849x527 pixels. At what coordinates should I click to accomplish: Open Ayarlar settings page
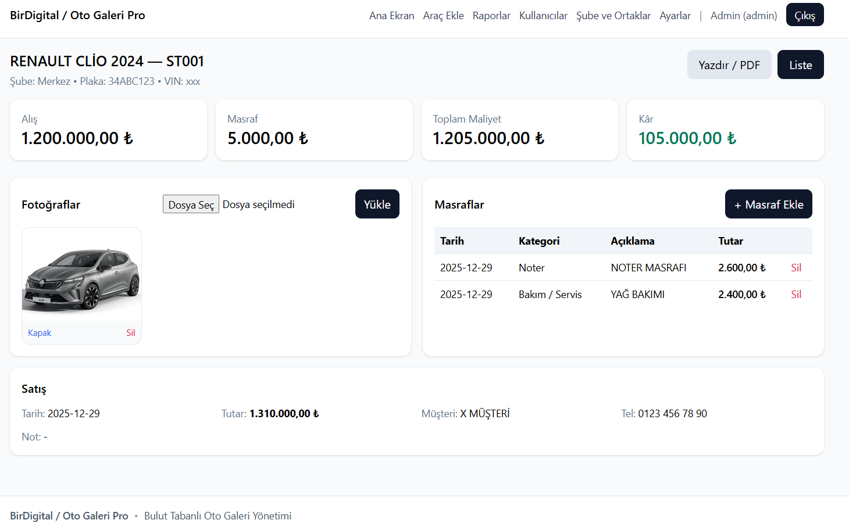[675, 16]
